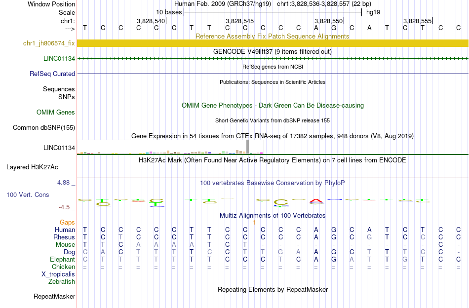Click the 3,828,555 position label
This screenshot has width=469, height=308.
tap(417, 21)
